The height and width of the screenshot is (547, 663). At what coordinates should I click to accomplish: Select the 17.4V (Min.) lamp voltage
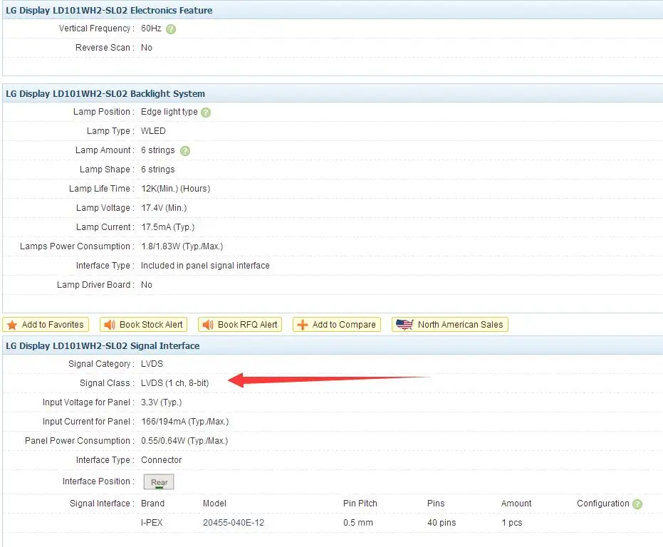click(164, 208)
